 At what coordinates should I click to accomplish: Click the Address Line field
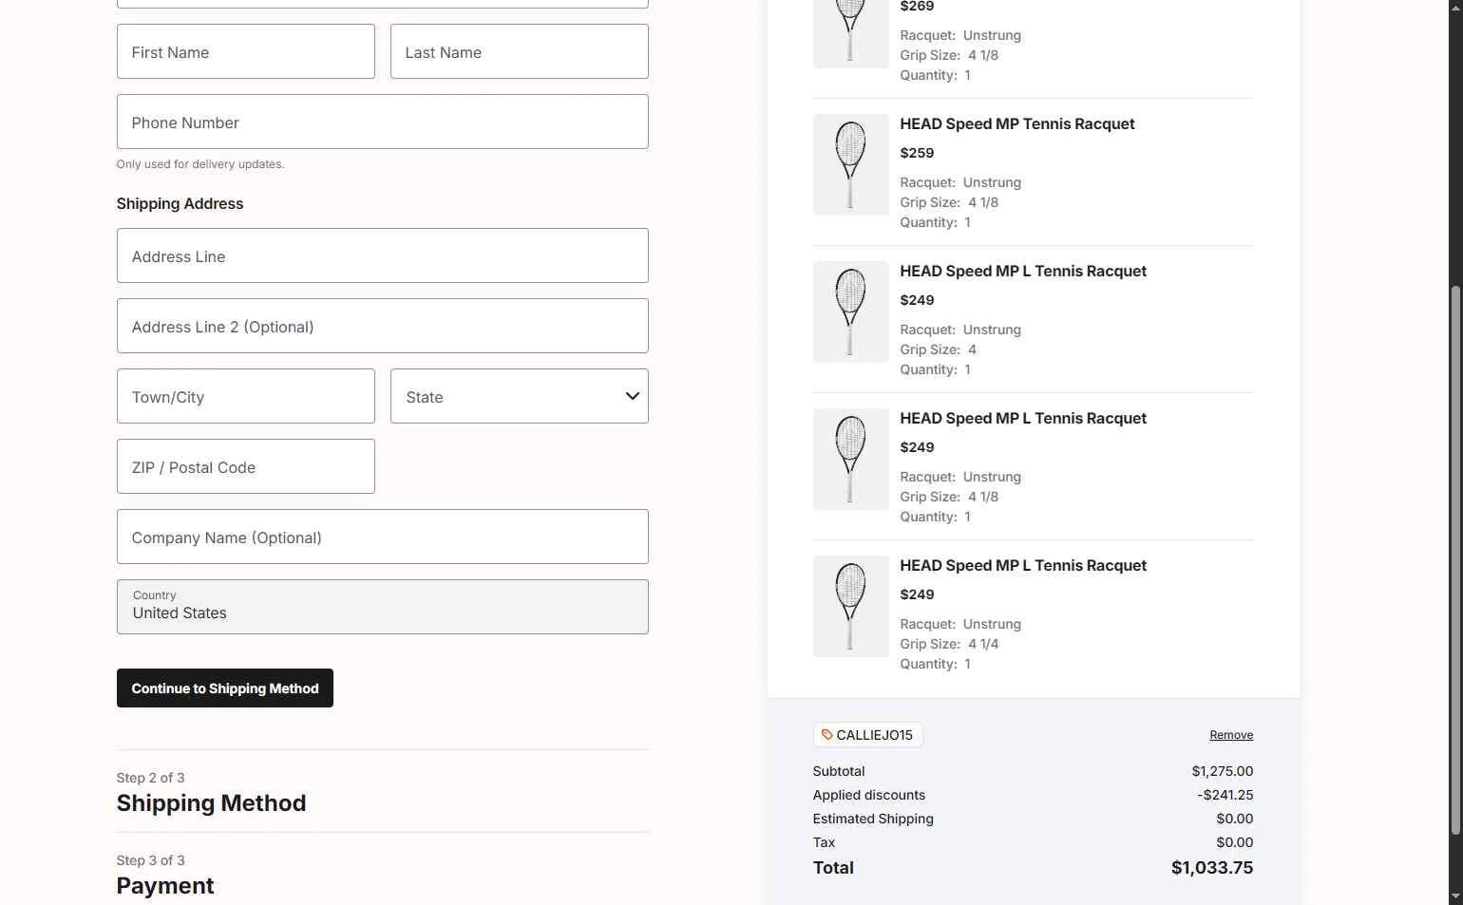[382, 255]
